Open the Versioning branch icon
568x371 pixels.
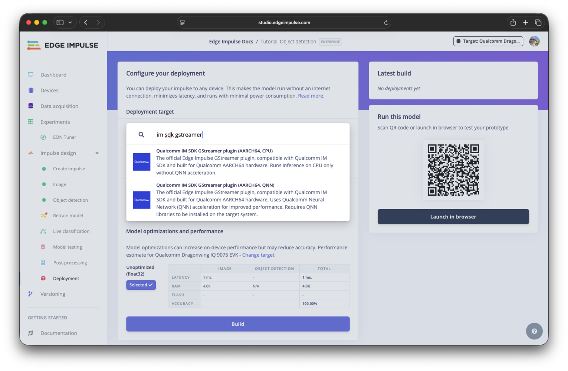coord(30,294)
